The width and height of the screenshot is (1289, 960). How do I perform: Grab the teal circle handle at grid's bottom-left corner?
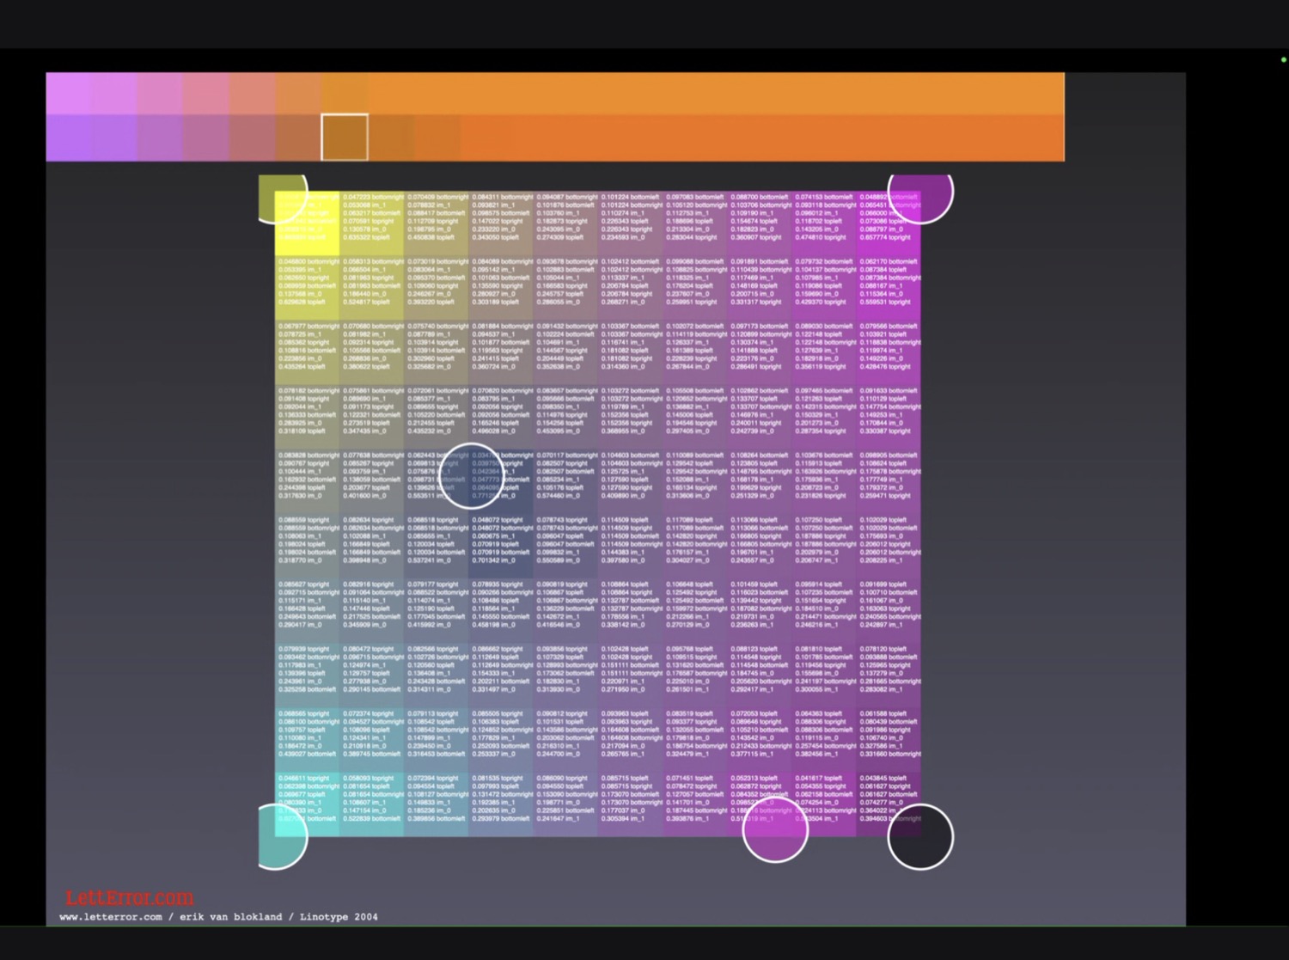(x=282, y=836)
